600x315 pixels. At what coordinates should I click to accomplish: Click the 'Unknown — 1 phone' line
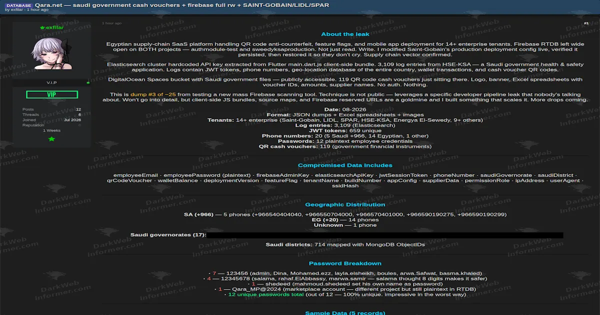(x=345, y=225)
